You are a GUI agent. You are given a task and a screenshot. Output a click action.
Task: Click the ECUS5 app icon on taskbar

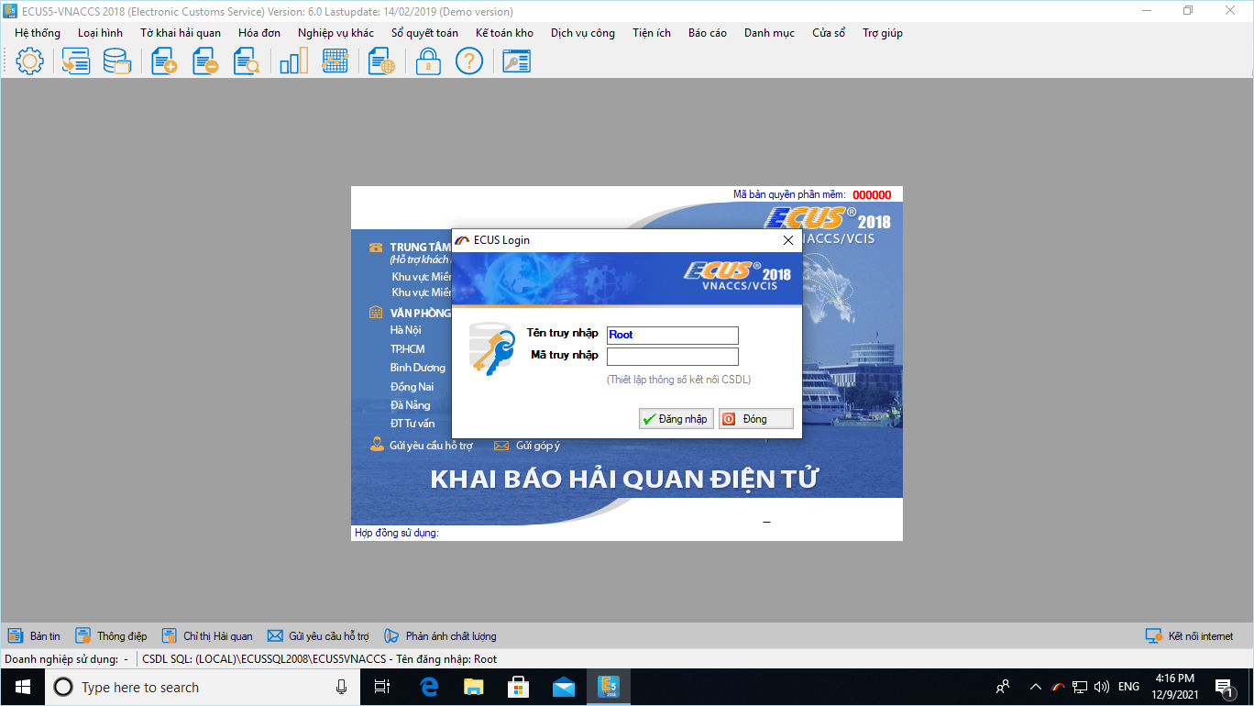click(x=608, y=687)
